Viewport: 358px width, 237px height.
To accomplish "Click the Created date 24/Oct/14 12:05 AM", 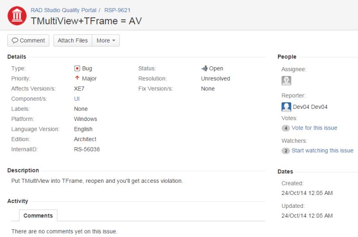I will (307, 193).
